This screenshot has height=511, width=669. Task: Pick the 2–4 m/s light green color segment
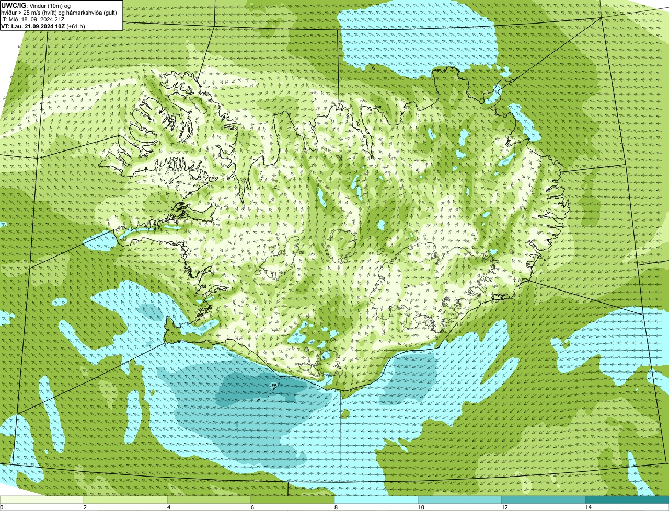coord(125,500)
